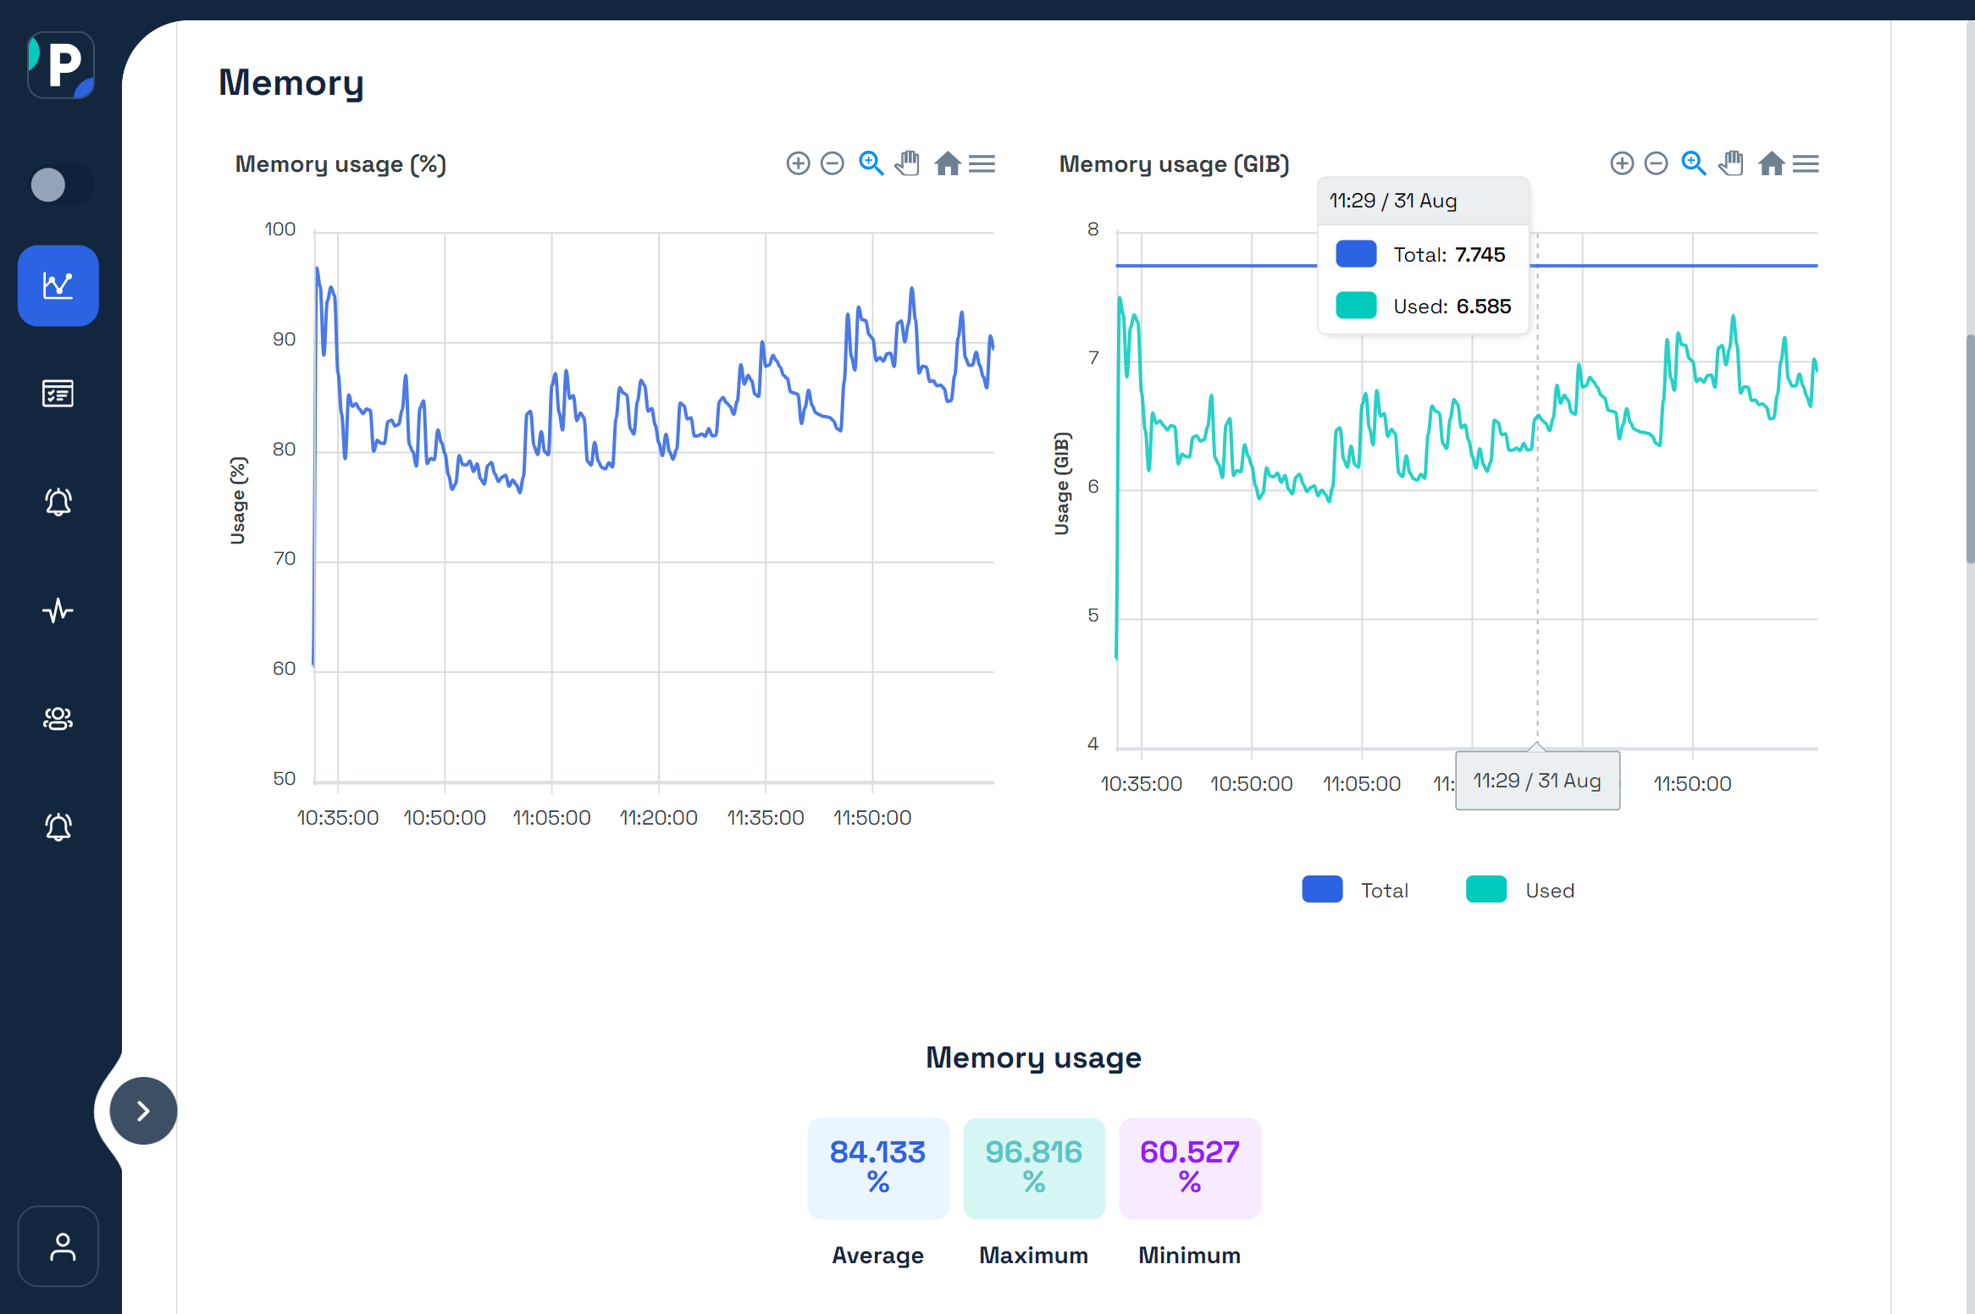Screen dimensions: 1975x1314
Task: Open the upper bell alerts icon
Action: (58, 502)
